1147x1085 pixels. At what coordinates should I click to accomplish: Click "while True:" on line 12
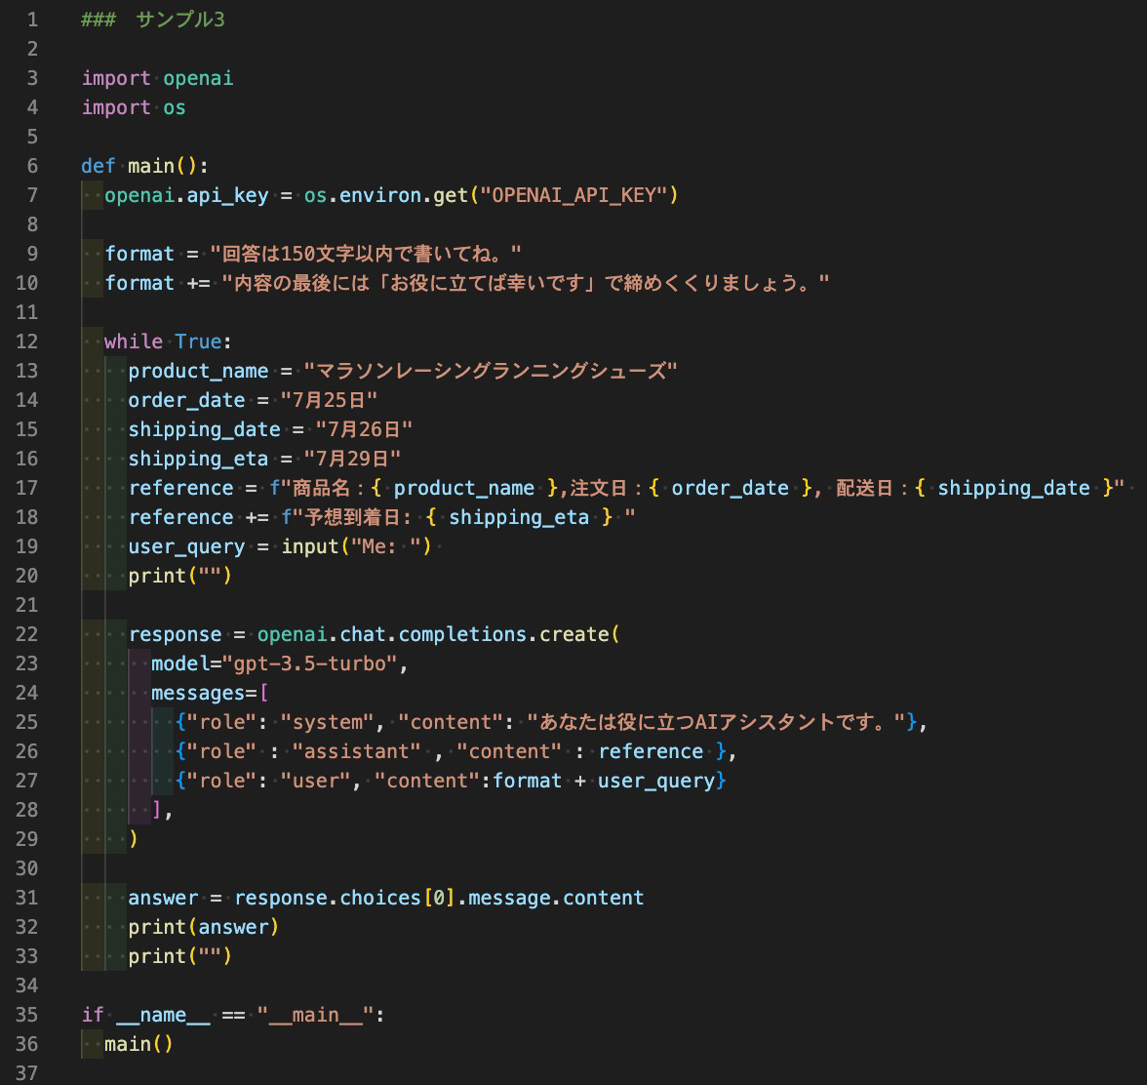coord(168,342)
